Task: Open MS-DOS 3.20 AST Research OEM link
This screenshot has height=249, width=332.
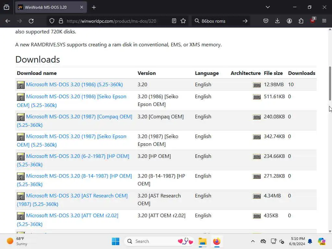Action: click(x=72, y=200)
